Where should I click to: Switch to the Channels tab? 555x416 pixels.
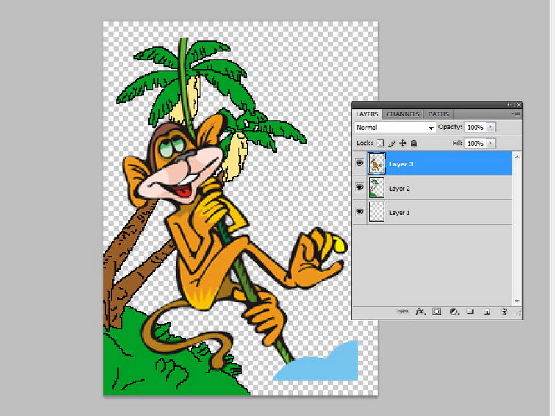pyautogui.click(x=403, y=114)
